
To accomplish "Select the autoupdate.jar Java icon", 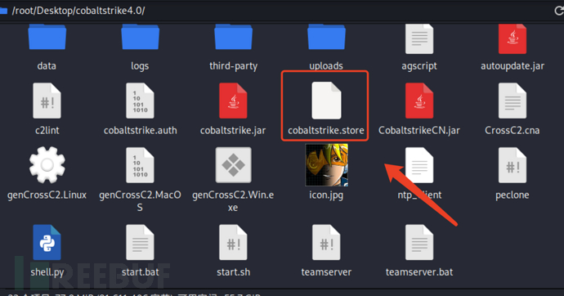I will pos(513,39).
